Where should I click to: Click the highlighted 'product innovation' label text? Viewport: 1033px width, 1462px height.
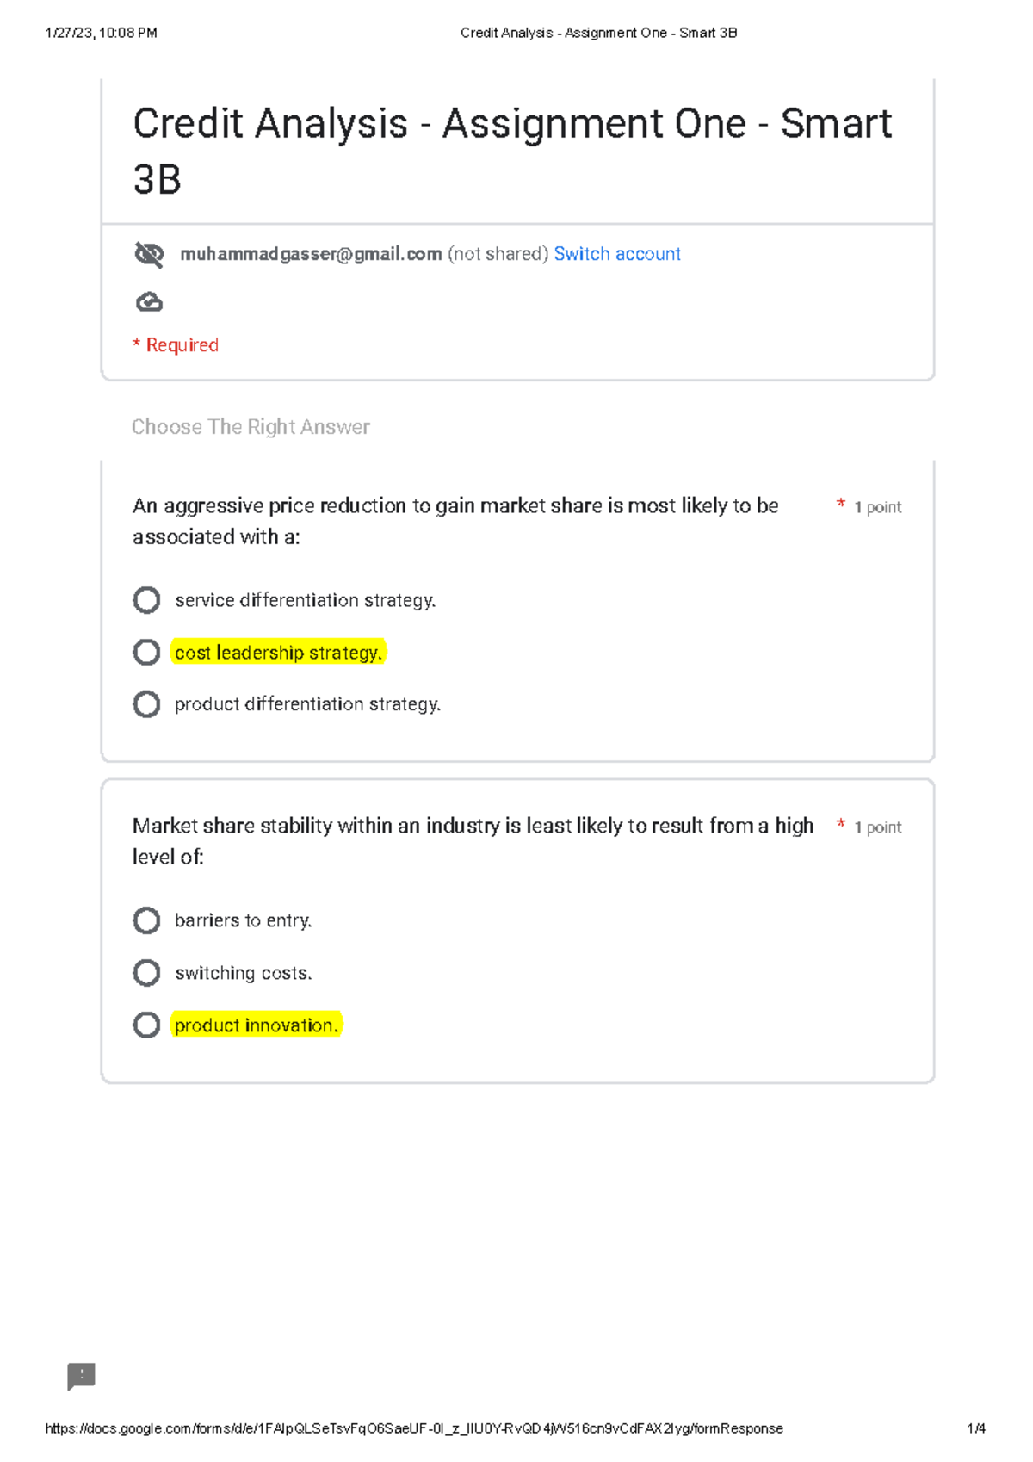point(256,1025)
